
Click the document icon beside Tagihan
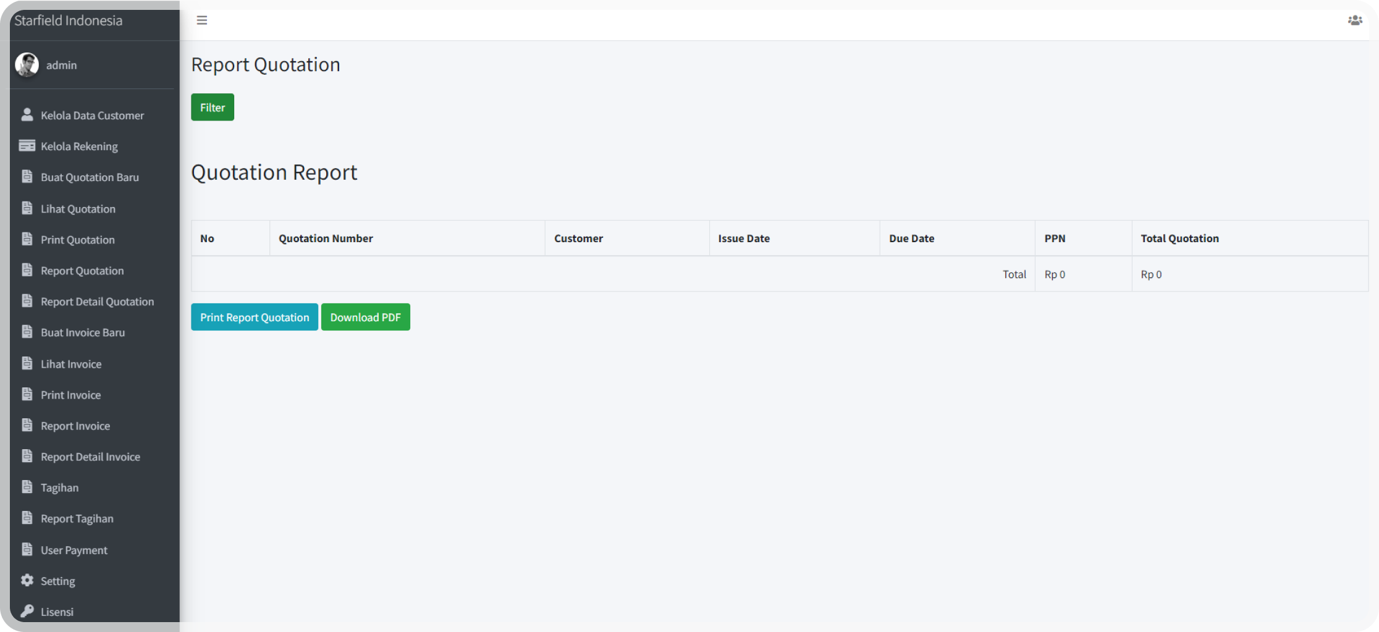click(27, 487)
